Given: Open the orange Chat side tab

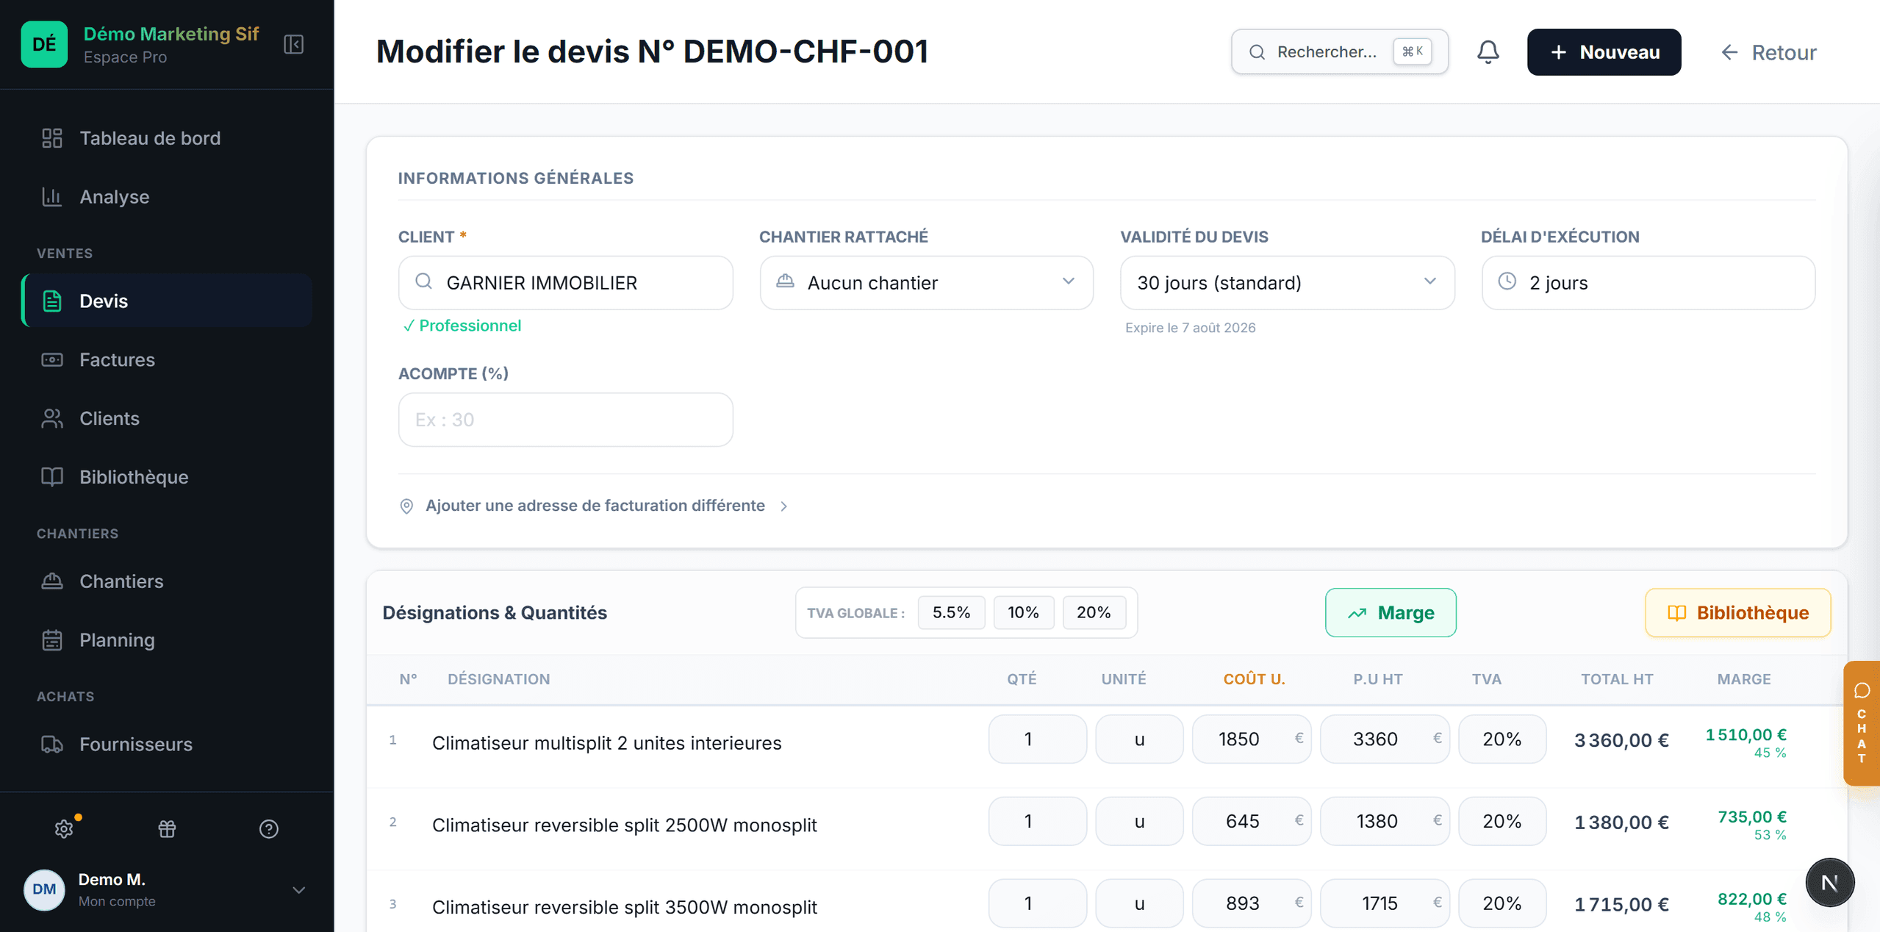Looking at the screenshot, I should click(x=1862, y=723).
